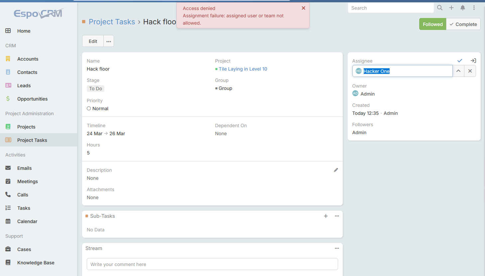Click the stream comment input field

212,264
